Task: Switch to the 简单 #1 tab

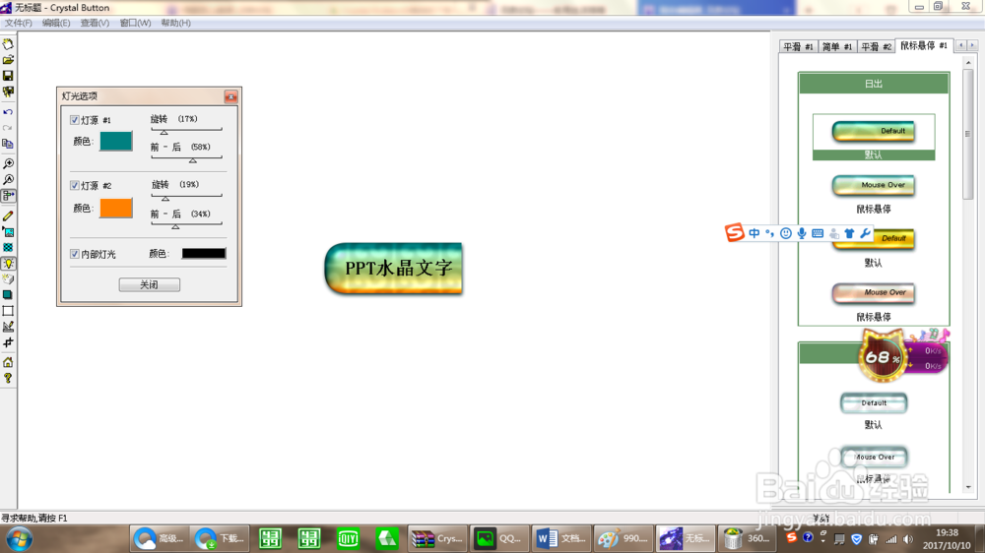Action: [836, 47]
